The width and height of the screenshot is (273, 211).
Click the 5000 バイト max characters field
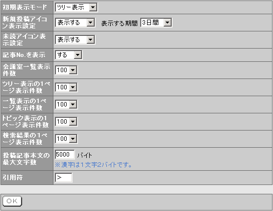pos(65,155)
